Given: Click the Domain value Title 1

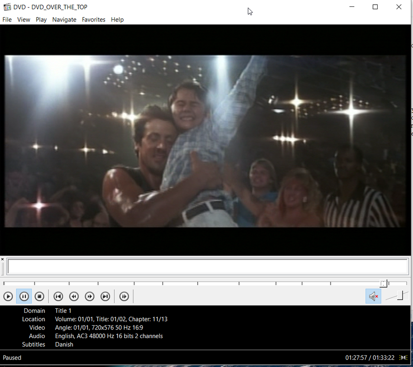Looking at the screenshot, I should (x=63, y=311).
